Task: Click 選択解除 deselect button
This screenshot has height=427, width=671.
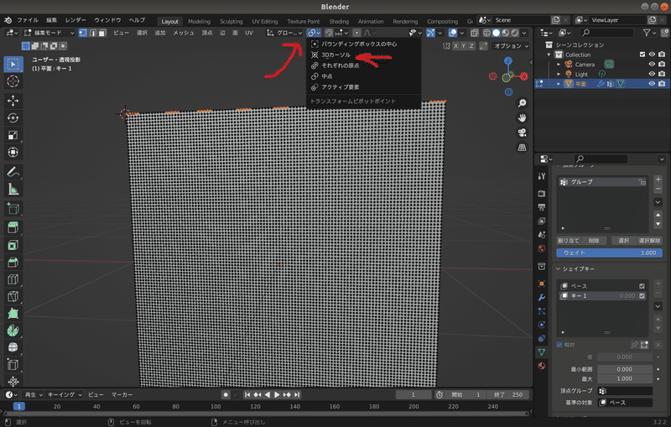Action: [649, 241]
